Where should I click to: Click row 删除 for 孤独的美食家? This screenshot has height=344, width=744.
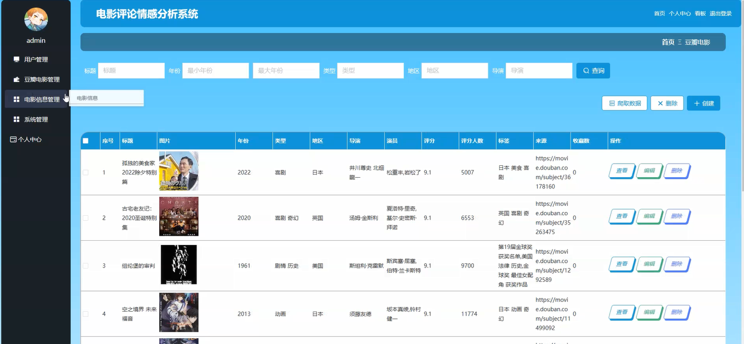coord(677,171)
